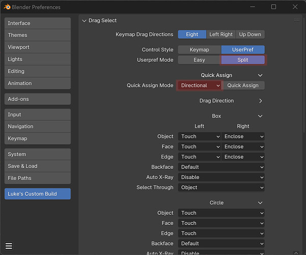Go to the Editing preferences tab
Viewport: 306px width, 255px height.
tap(38, 71)
